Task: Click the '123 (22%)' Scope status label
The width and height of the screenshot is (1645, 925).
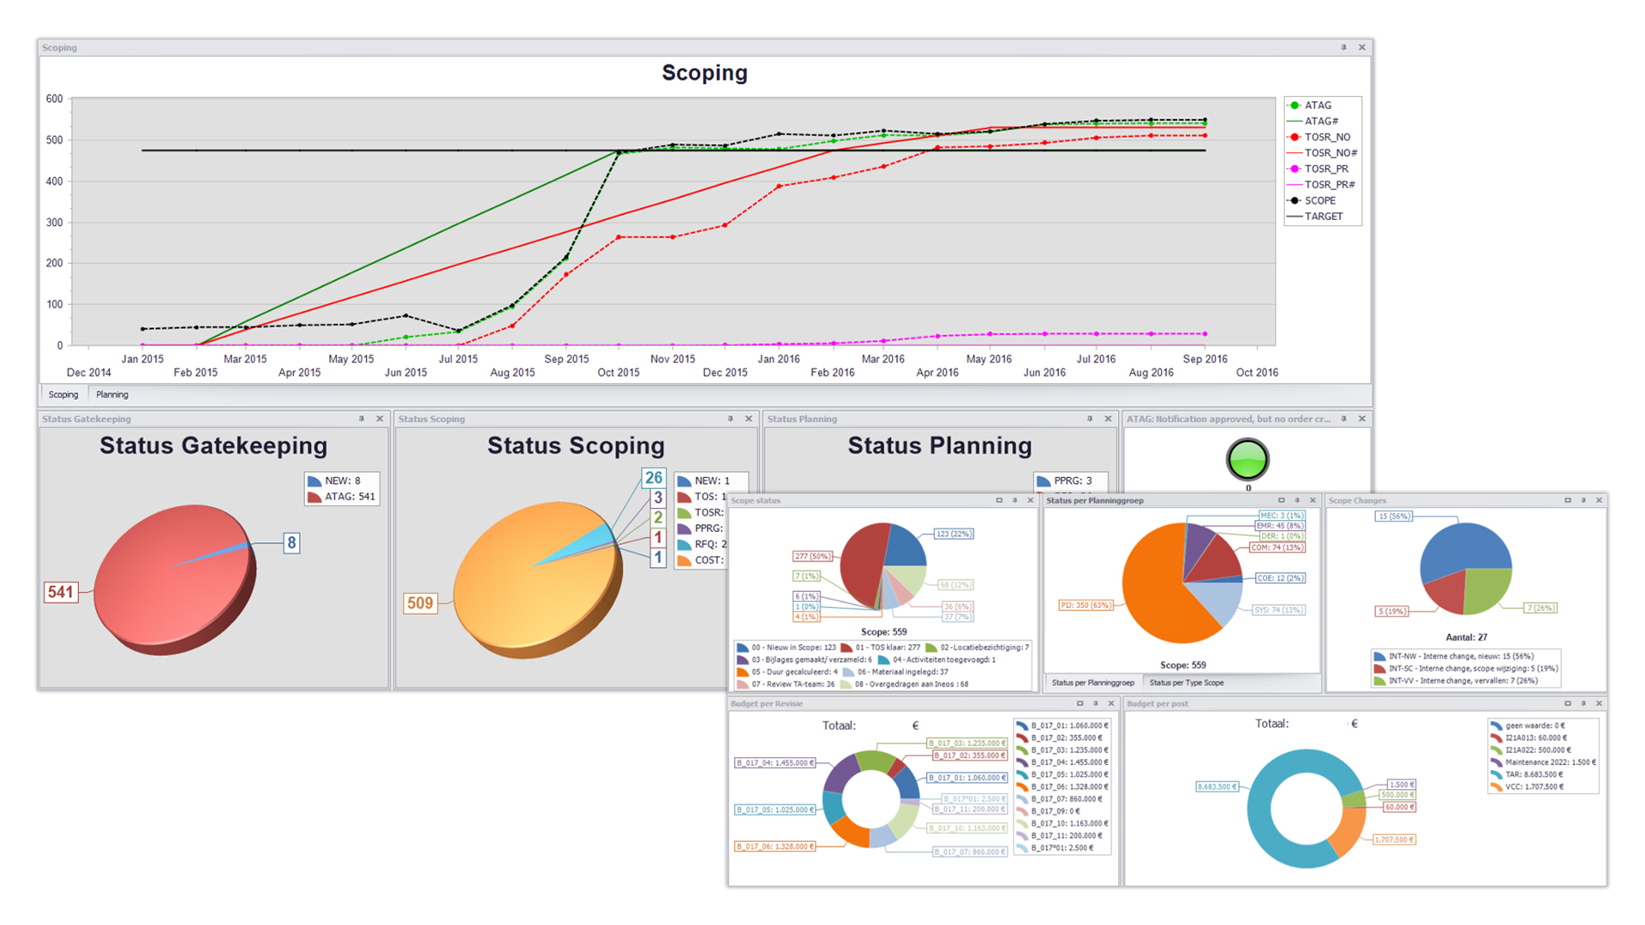Action: tap(954, 534)
